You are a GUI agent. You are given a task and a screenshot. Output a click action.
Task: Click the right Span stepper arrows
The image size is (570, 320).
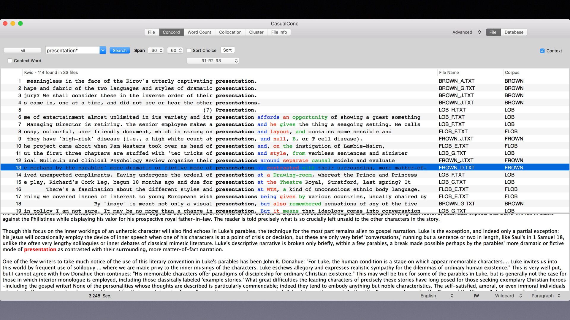coord(180,50)
